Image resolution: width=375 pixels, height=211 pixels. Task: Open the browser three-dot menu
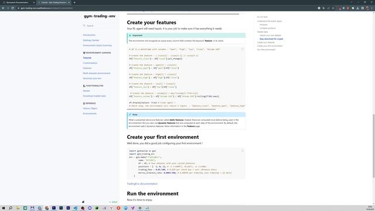point(371,8)
